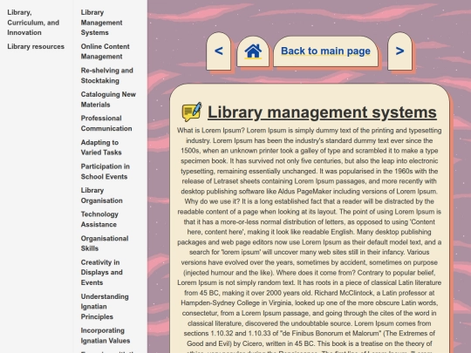Select Library resources in the sidebar
This screenshot has width=471, height=353.
pos(36,46)
